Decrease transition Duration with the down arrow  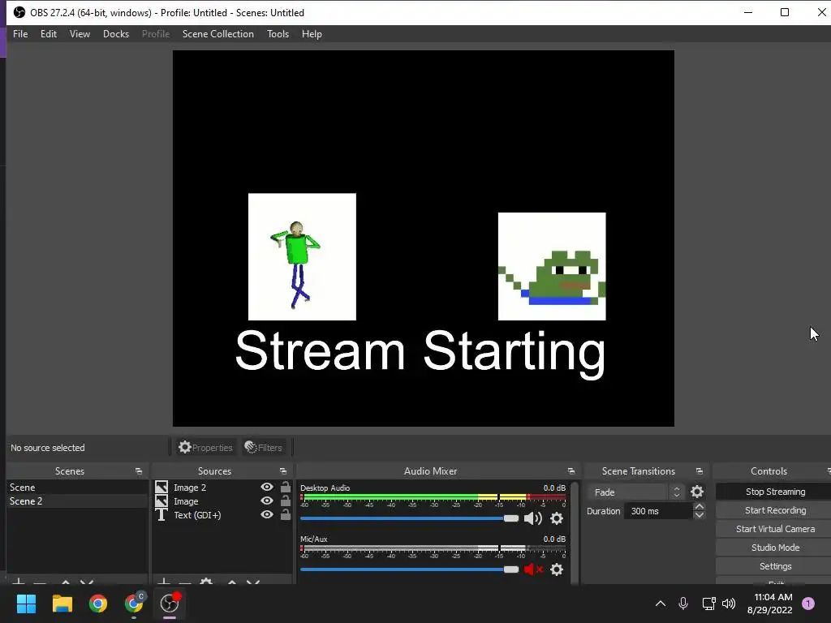[x=699, y=515]
